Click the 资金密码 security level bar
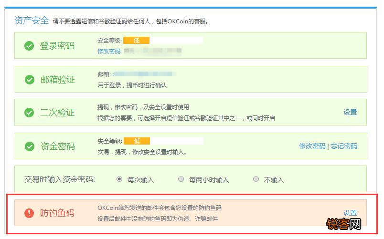 [x=164, y=141]
